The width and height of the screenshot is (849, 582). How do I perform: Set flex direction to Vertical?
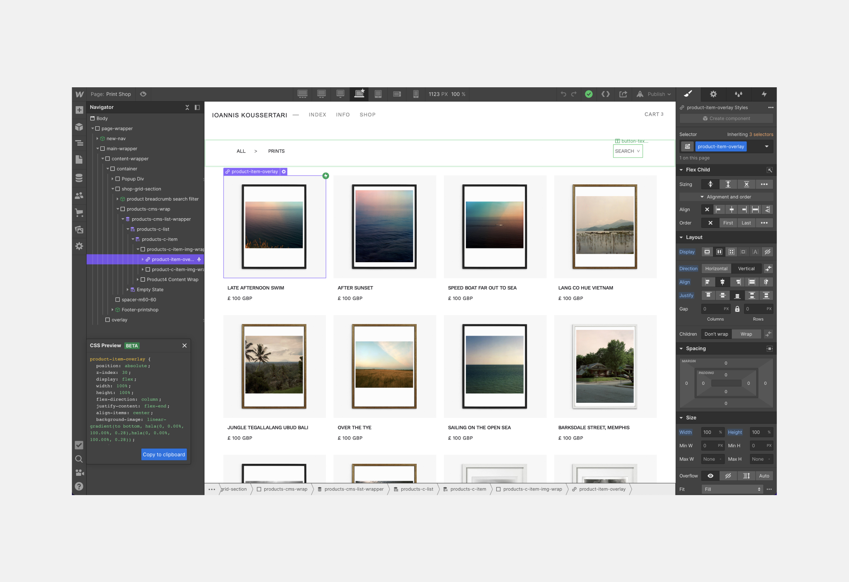[746, 269]
